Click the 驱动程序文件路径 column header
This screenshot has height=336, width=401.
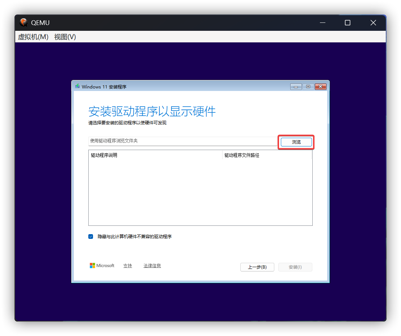267,155
